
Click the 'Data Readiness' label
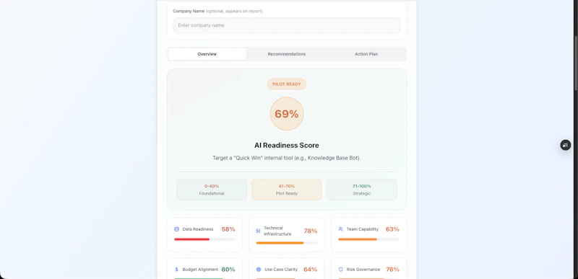pos(198,229)
